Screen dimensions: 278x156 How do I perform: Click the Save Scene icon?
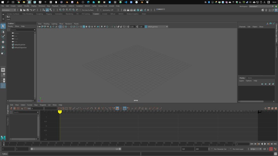click(x=28, y=10)
